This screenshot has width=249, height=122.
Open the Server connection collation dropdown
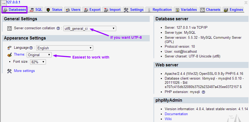90,29
